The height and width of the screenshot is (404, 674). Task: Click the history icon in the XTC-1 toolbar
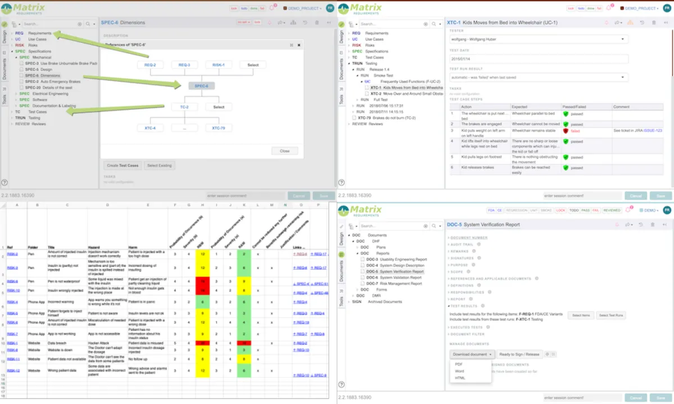[x=642, y=22]
